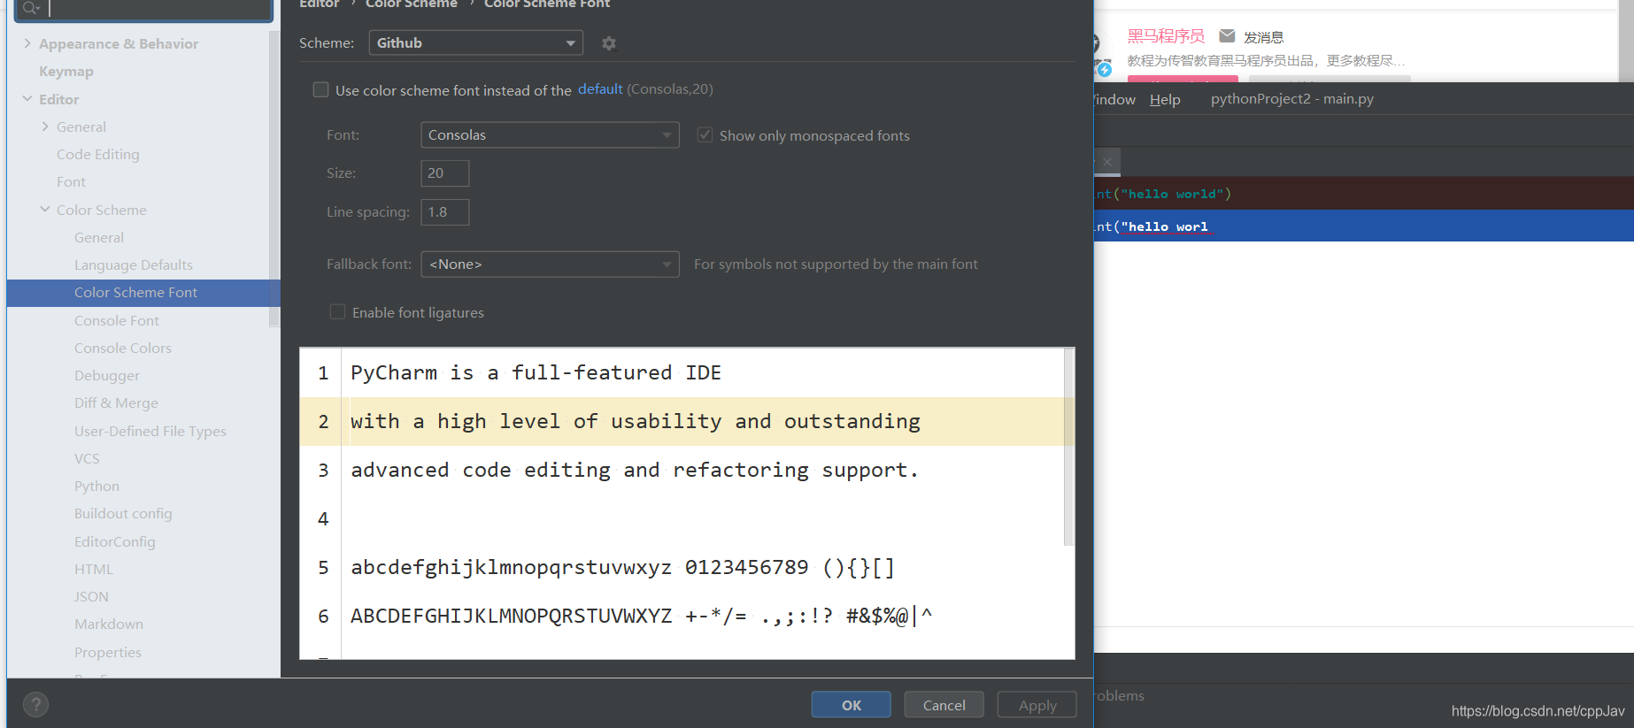Open Language Defaults page
This screenshot has width=1634, height=728.
click(x=133, y=264)
